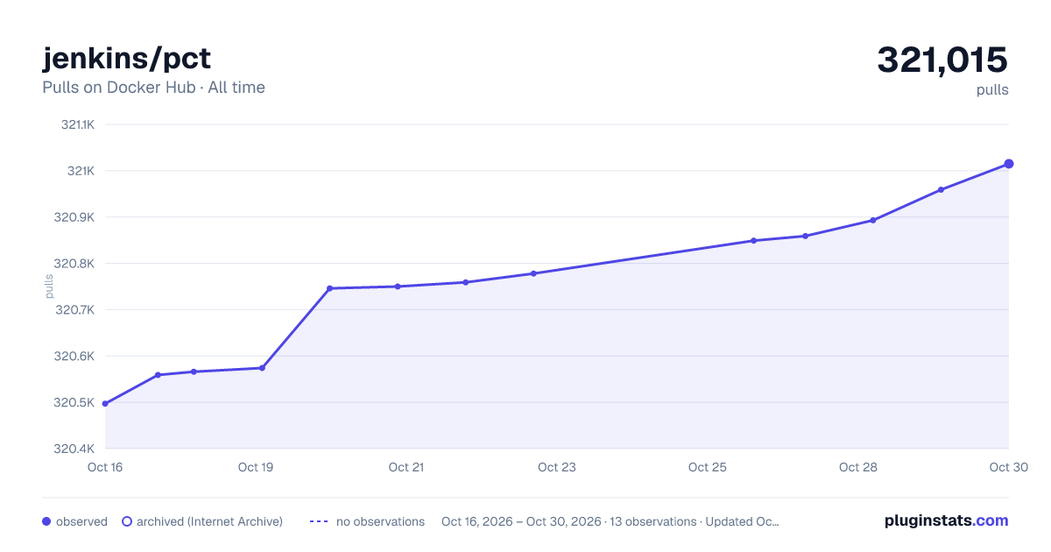The height and width of the screenshot is (552, 1051).
Task: Click the observed filled dot legend icon
Action: click(x=46, y=521)
